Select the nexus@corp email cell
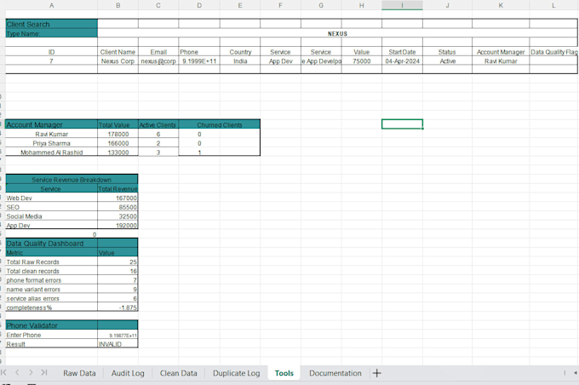579x385 pixels. pyautogui.click(x=158, y=61)
